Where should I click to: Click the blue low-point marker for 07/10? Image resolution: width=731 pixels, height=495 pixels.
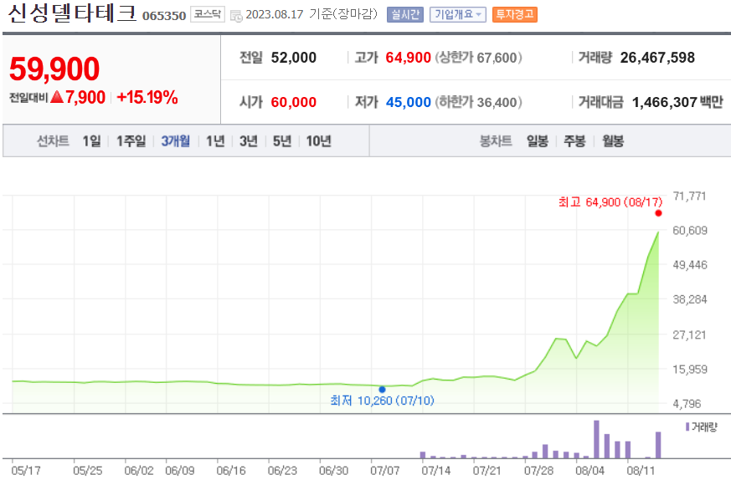pos(383,390)
